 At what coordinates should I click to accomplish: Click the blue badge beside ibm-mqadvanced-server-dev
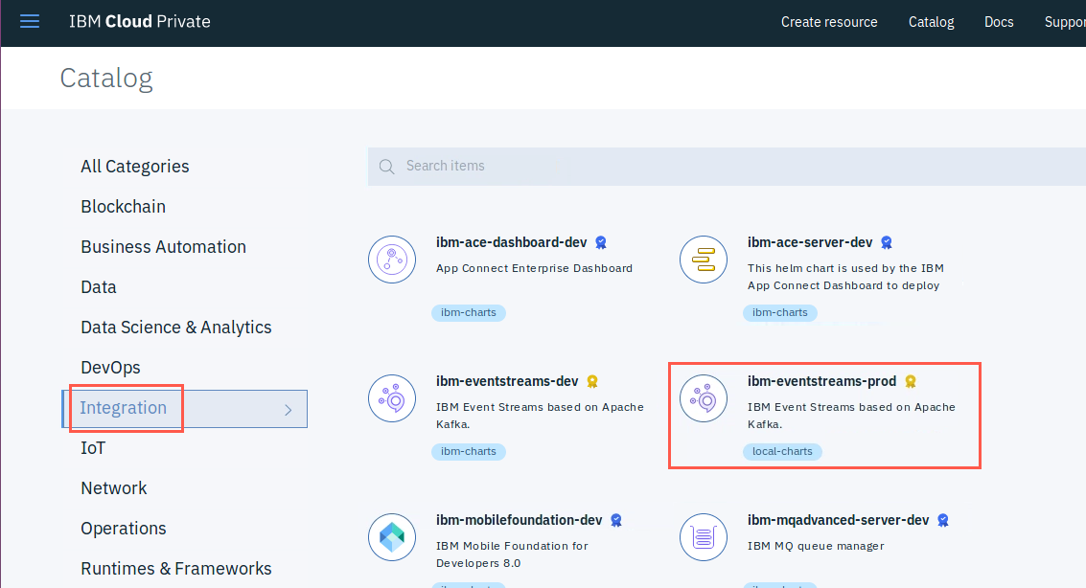[943, 520]
